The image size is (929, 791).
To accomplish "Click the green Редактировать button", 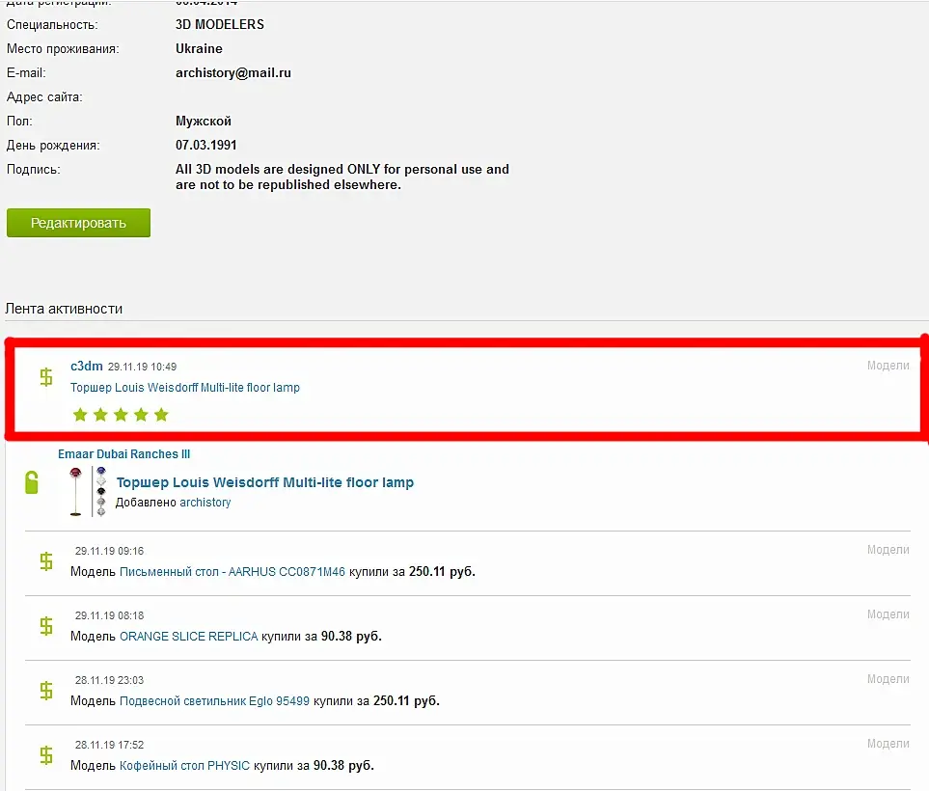I will (78, 223).
